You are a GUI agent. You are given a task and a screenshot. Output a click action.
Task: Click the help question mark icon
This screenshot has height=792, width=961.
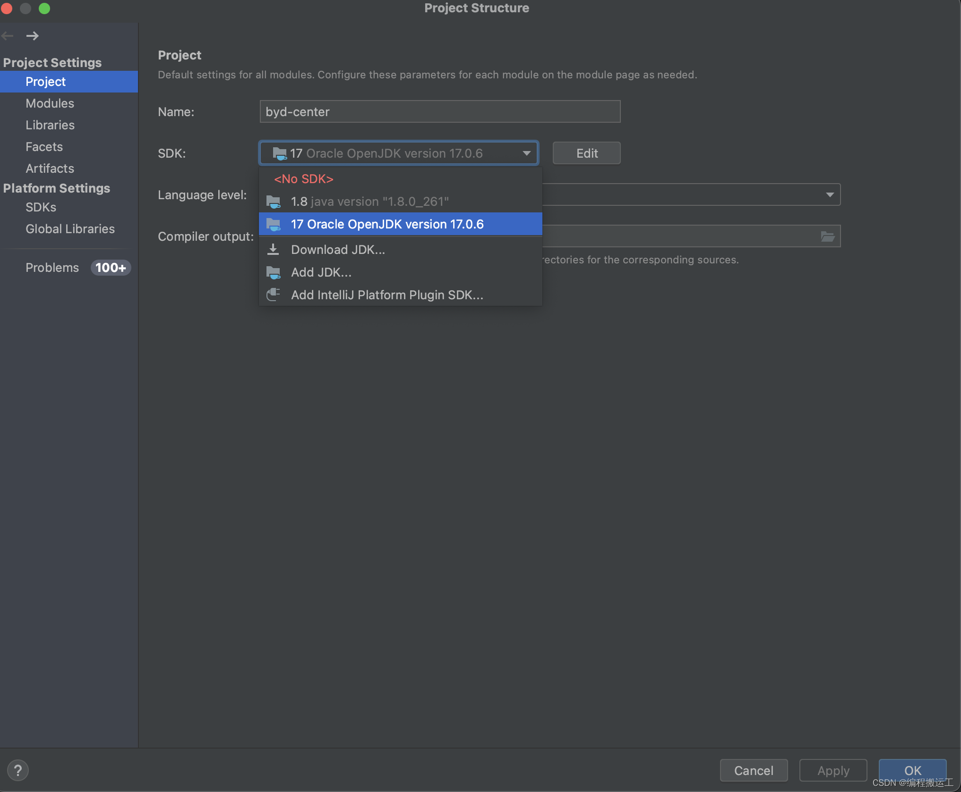point(18,770)
